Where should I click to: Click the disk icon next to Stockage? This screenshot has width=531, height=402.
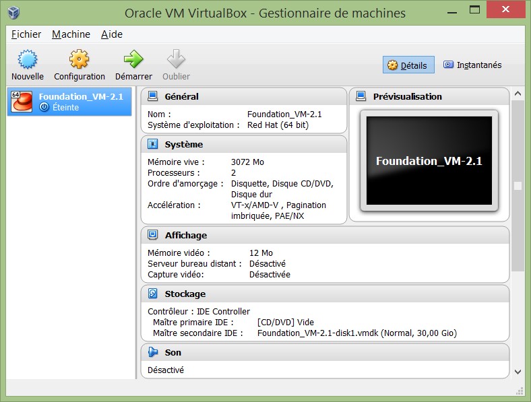[x=153, y=294]
